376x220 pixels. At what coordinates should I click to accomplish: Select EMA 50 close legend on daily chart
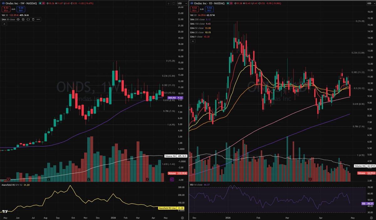[x=197, y=28]
